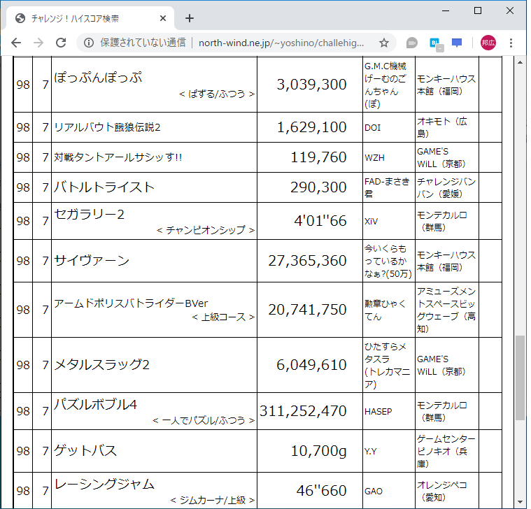Select game title レーシングジャム

[x=104, y=485]
